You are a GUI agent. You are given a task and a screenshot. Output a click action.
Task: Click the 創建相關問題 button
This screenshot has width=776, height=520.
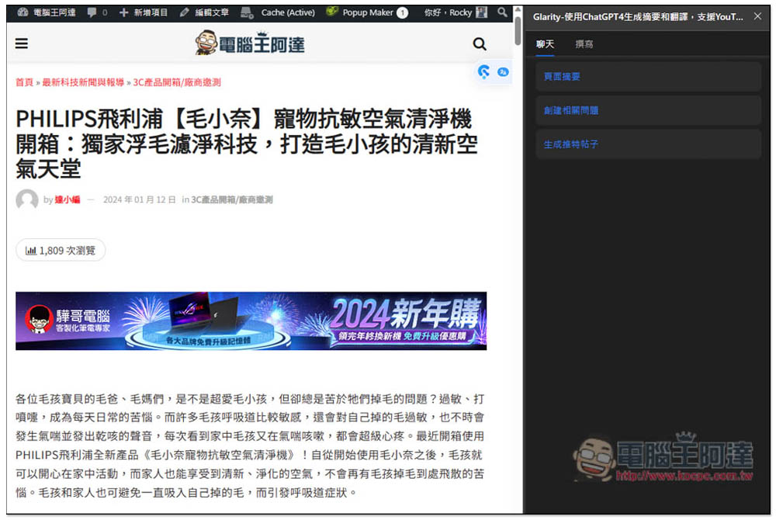(x=648, y=110)
